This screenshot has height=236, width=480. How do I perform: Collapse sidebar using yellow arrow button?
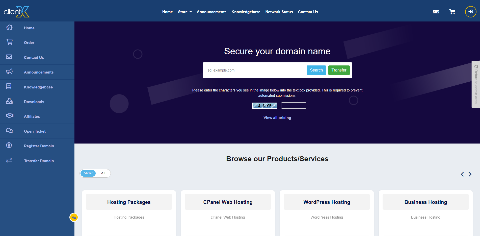click(x=74, y=217)
